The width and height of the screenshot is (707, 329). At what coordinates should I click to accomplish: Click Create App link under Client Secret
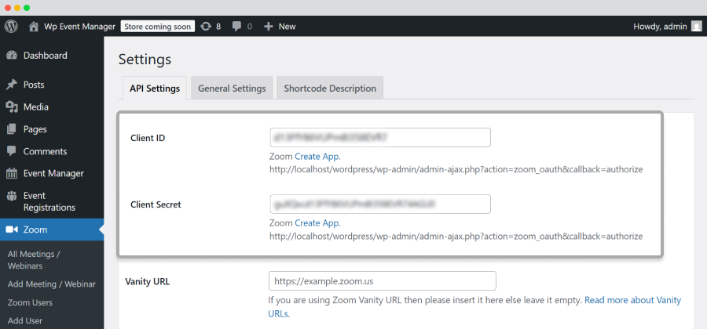(318, 223)
